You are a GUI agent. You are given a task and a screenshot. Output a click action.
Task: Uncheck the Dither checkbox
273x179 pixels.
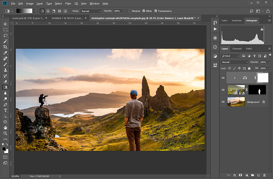tap(144, 11)
